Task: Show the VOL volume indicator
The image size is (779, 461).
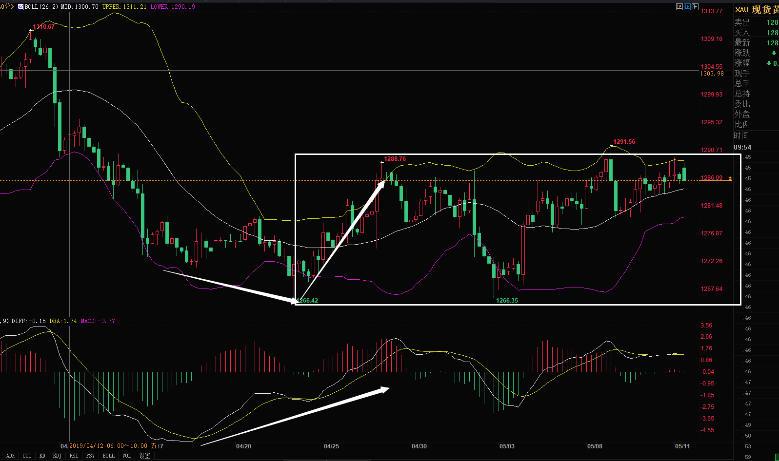Action: click(x=127, y=456)
